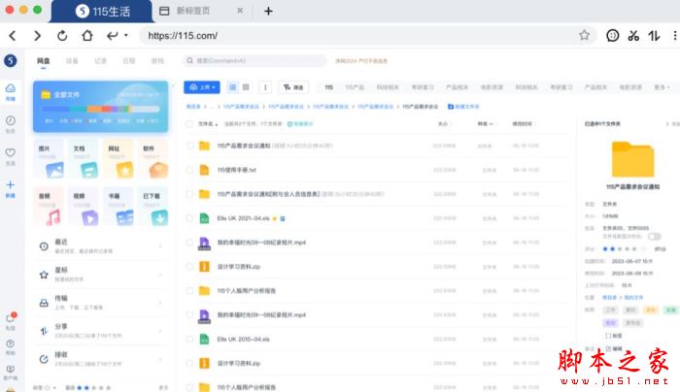
Task: Tick the select-all checkbox beside 文件名
Action: click(189, 124)
